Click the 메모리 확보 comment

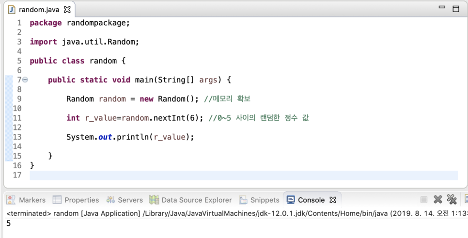click(x=227, y=99)
